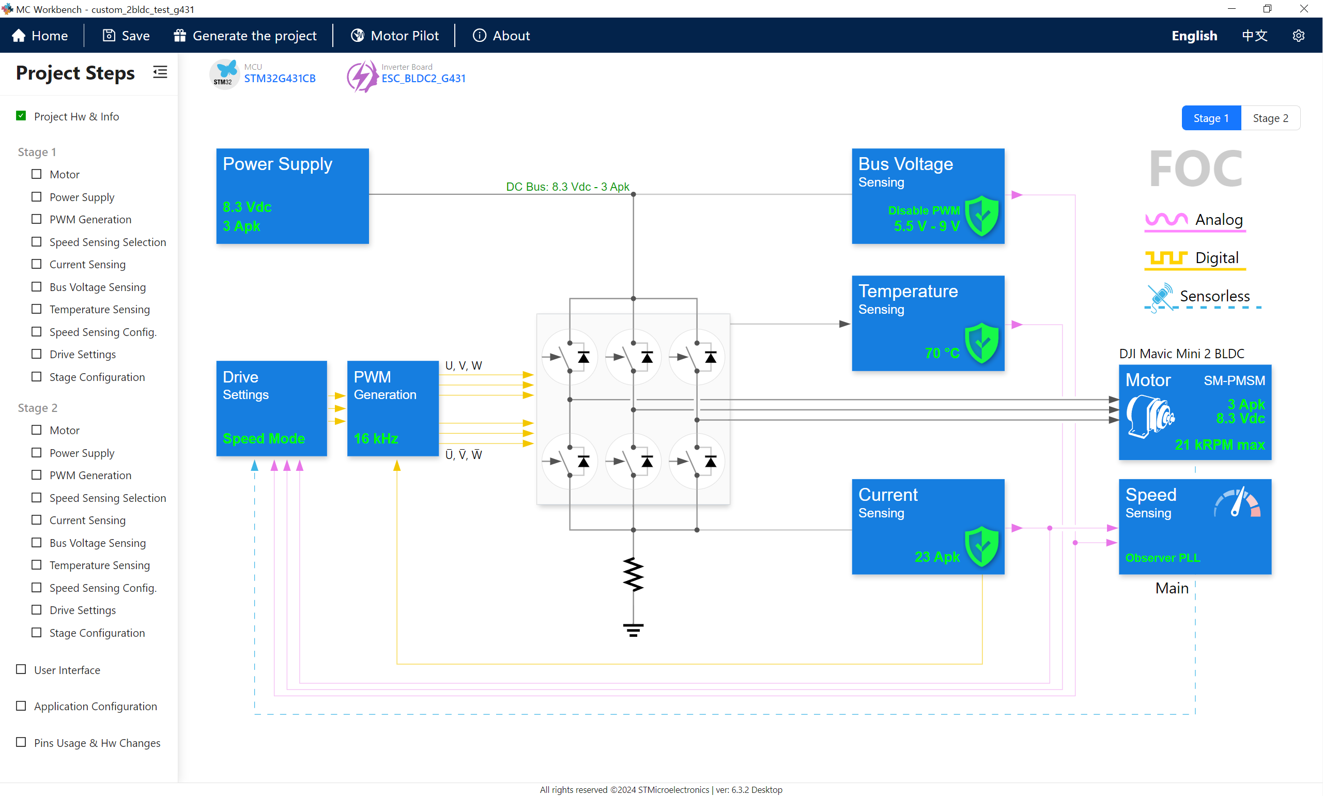The image size is (1323, 796).
Task: Click the shield icon on Bus Voltage Sensing
Action: click(x=982, y=217)
